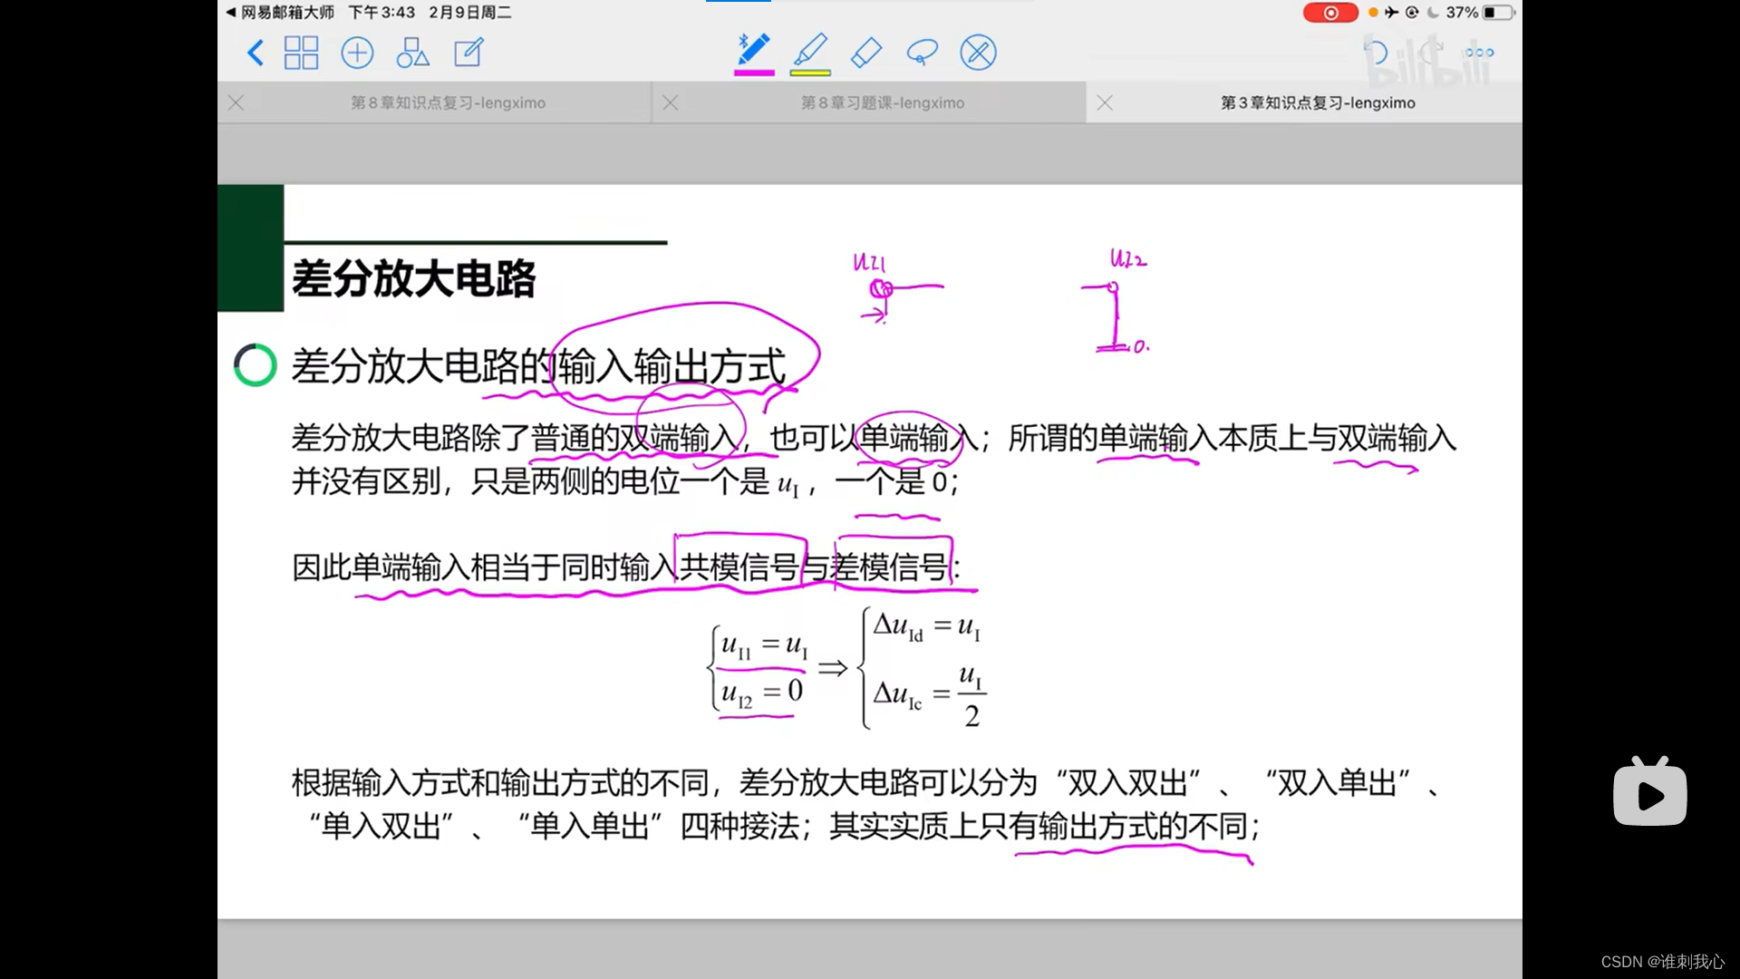Switch to 第8章习题课-lengximo tab
The image size is (1740, 979).
882,103
